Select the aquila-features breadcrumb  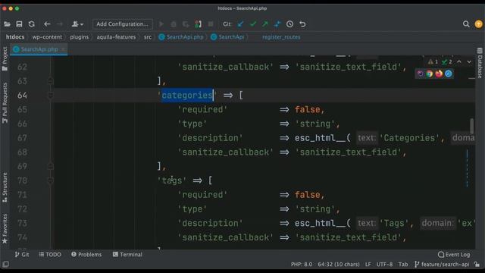click(116, 37)
